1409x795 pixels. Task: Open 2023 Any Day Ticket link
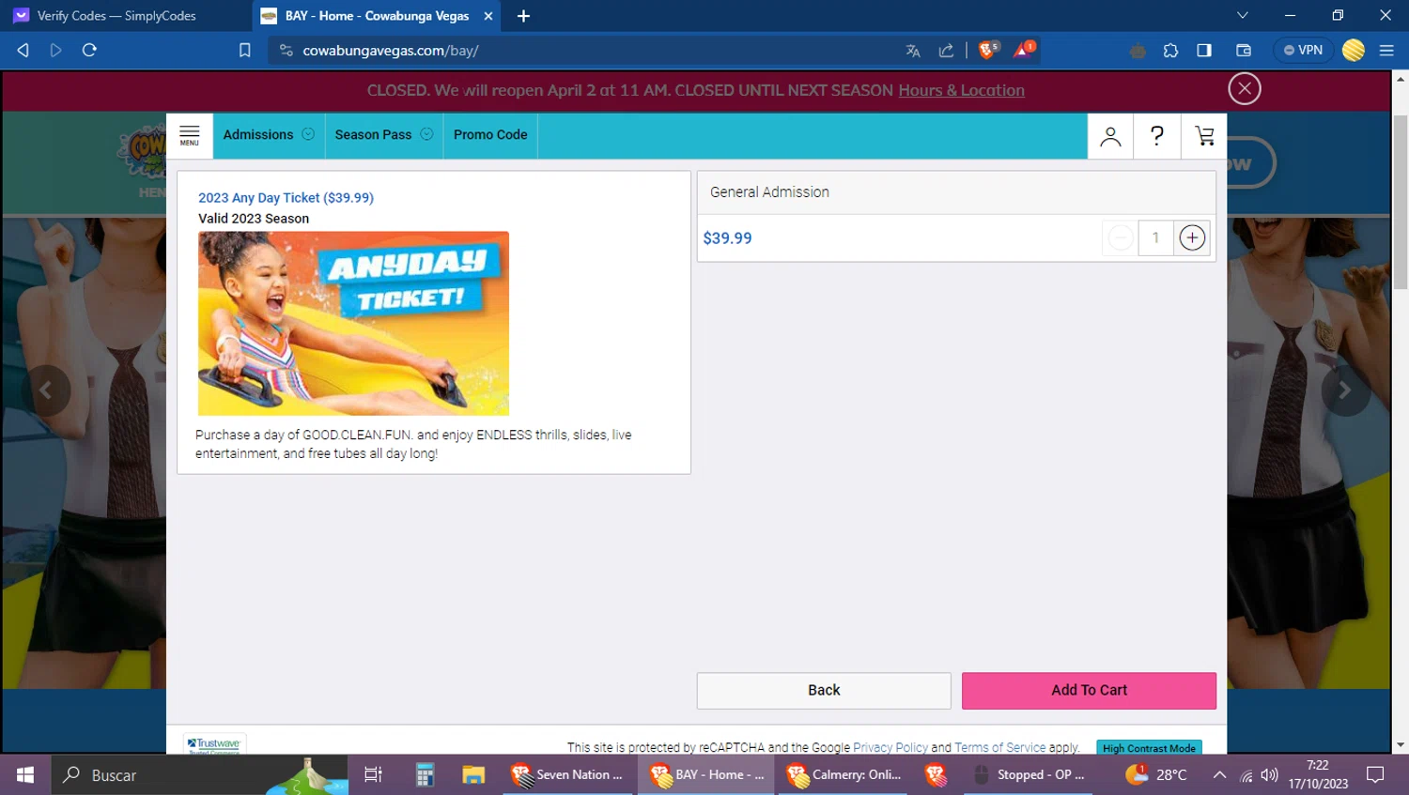pos(286,198)
